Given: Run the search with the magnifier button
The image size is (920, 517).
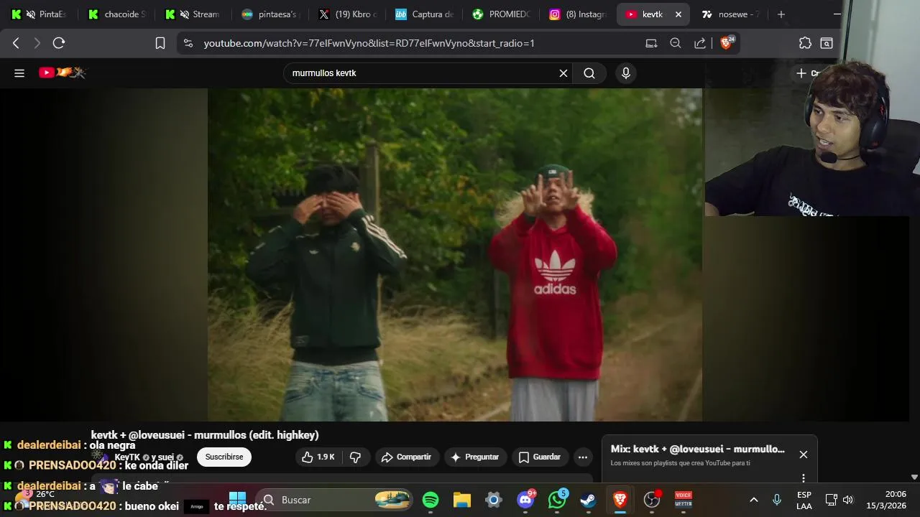Looking at the screenshot, I should [x=589, y=73].
